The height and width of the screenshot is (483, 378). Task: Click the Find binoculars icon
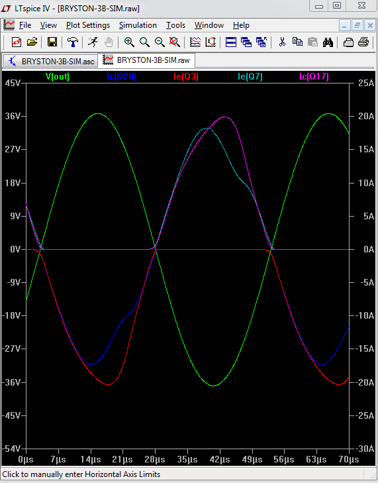point(328,42)
